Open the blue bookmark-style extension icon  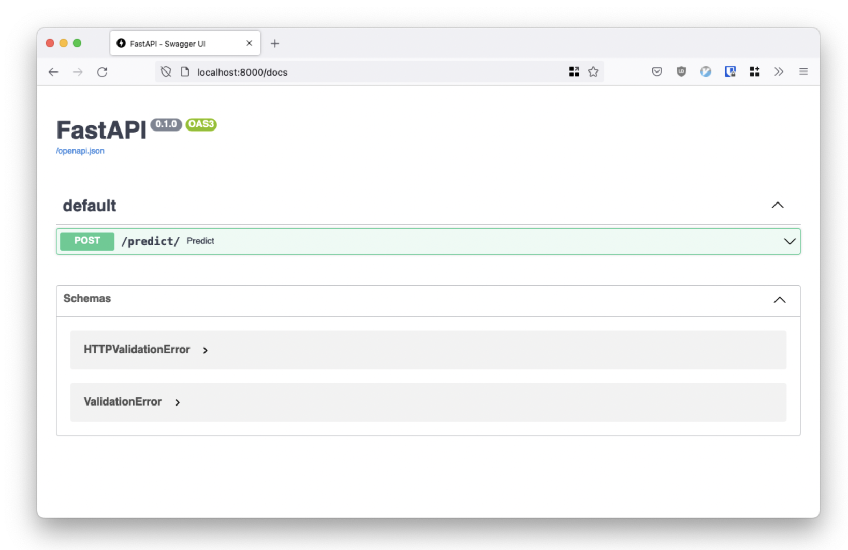[x=730, y=72]
